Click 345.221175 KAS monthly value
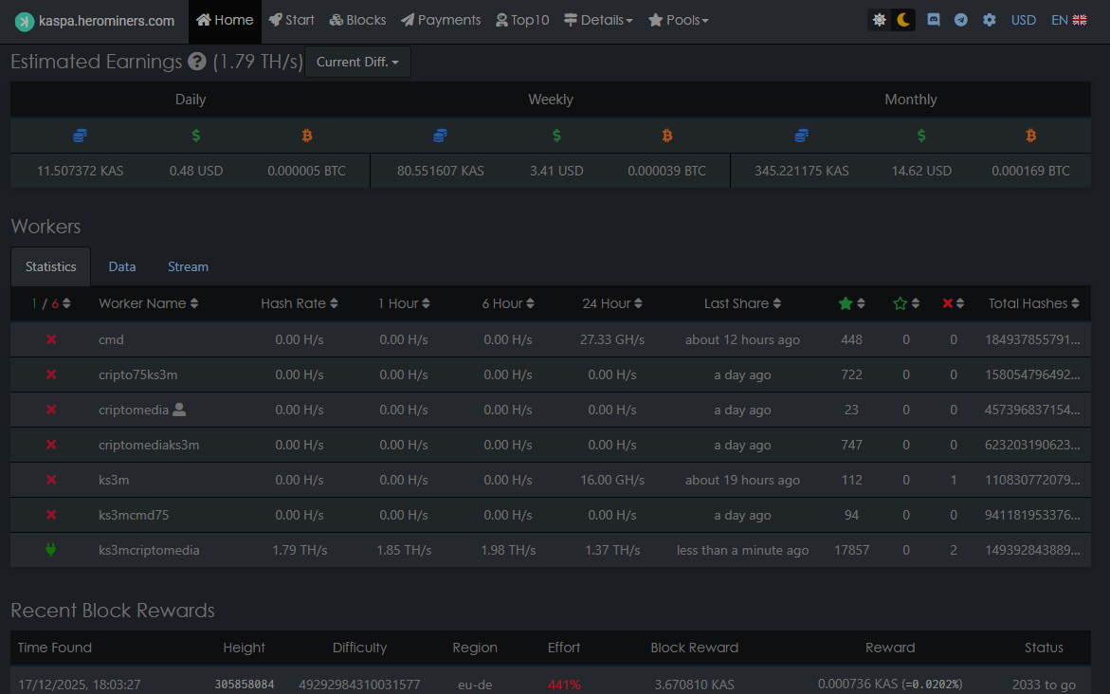This screenshot has width=1110, height=694. pyautogui.click(x=801, y=171)
